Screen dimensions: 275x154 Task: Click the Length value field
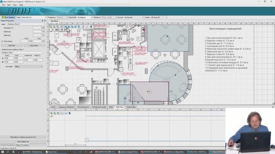(28, 60)
